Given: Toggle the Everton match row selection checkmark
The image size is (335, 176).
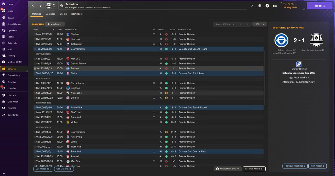Looking at the screenshot, I should pos(35,69).
